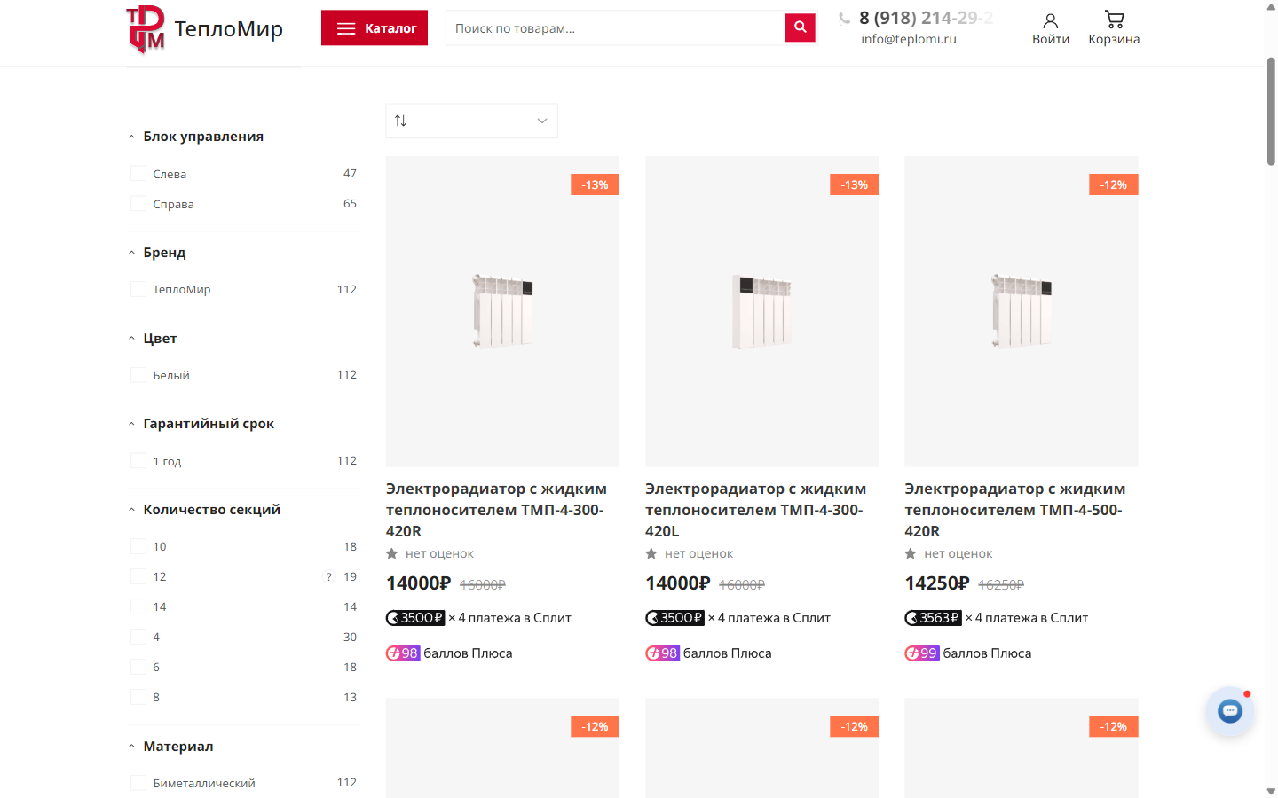Click the 3563₽ Split payment badge

tap(933, 618)
